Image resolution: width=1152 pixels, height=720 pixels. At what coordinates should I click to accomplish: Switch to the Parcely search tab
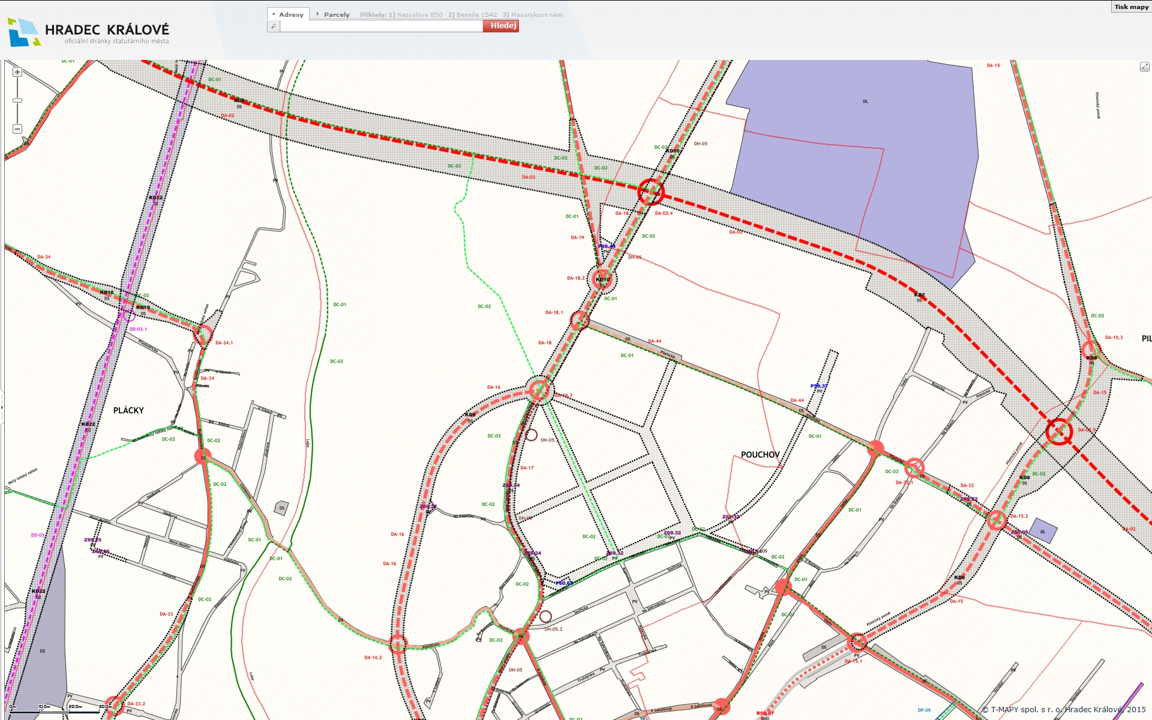click(337, 14)
